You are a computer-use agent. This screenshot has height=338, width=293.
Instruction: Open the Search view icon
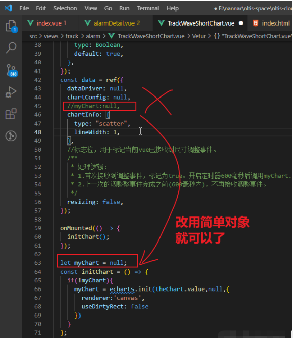(11, 47)
